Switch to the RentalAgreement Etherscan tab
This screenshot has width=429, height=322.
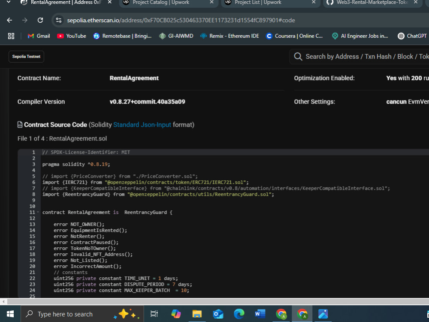click(x=66, y=3)
